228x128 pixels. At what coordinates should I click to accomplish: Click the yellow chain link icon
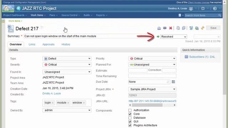pos(203,28)
